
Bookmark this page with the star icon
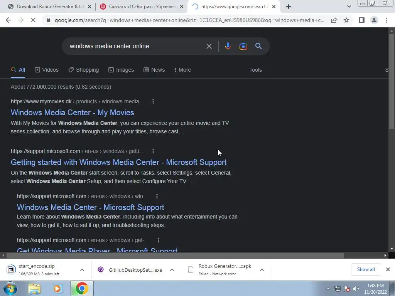[346, 20]
